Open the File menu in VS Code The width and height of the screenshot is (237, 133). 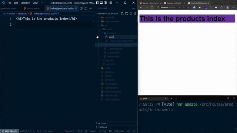[x=9, y=3]
